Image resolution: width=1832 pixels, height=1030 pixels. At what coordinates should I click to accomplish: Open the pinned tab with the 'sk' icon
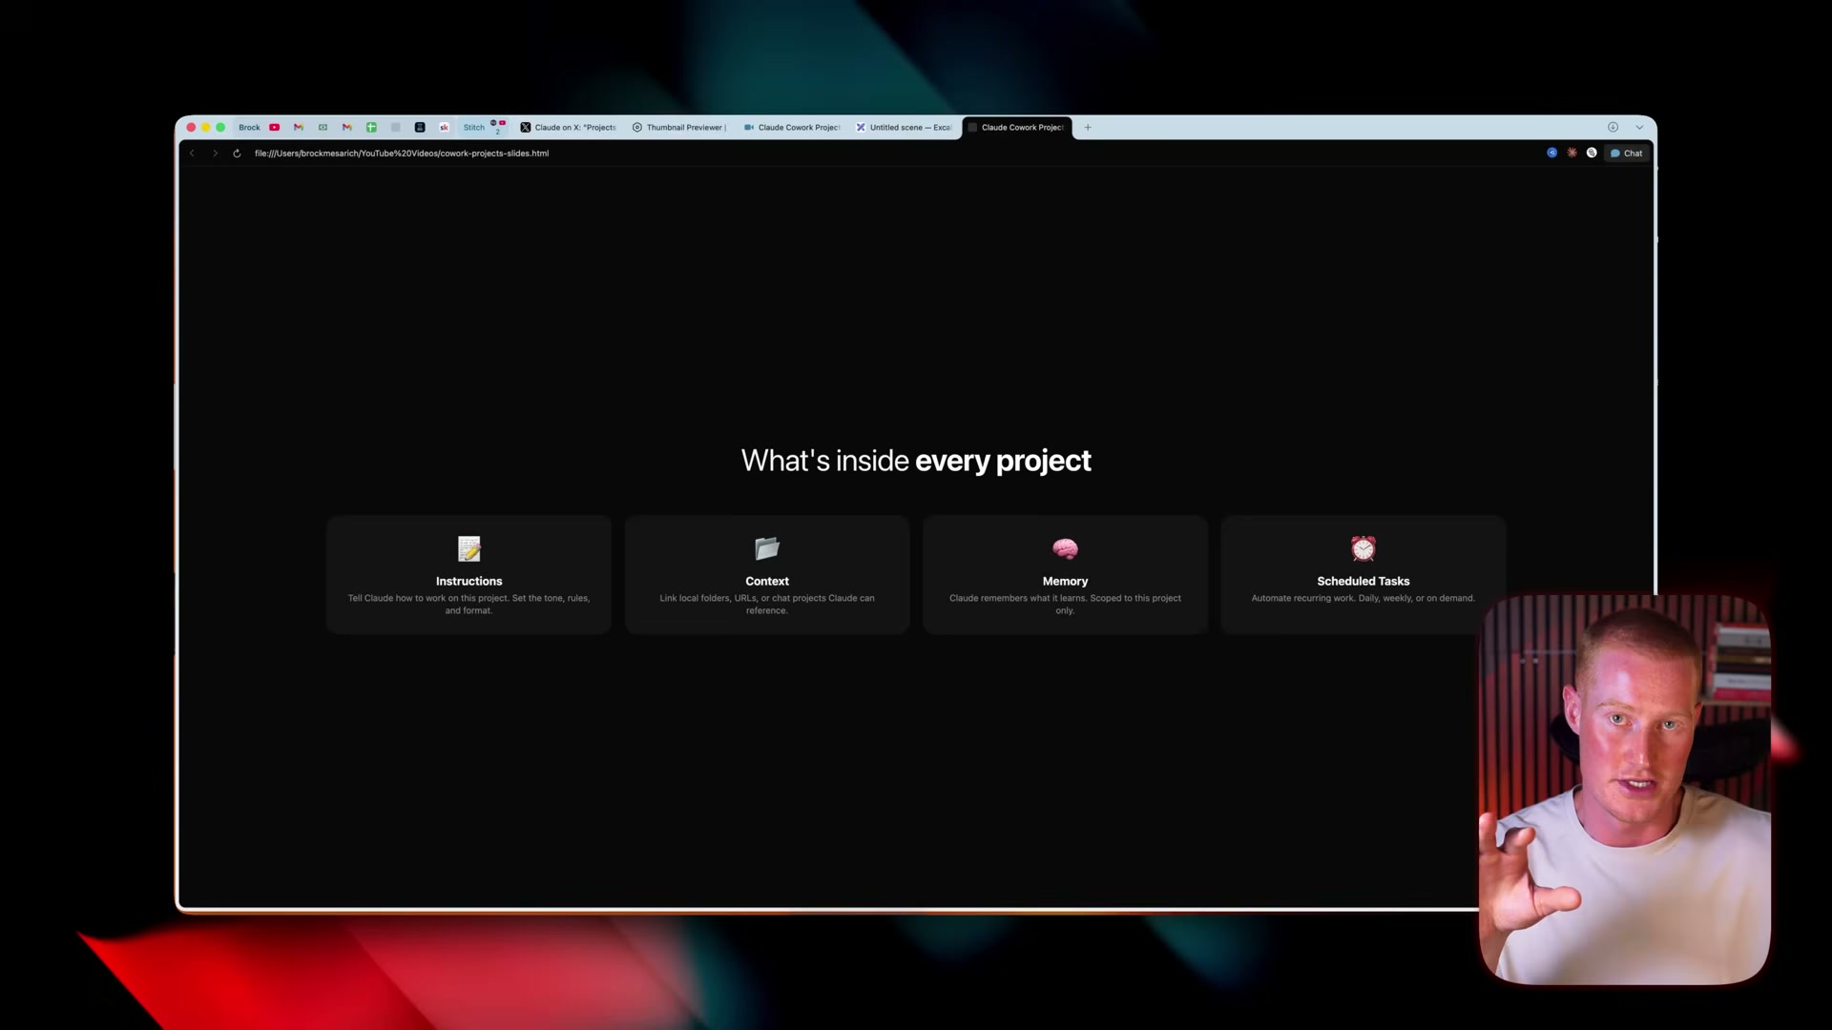pos(444,127)
